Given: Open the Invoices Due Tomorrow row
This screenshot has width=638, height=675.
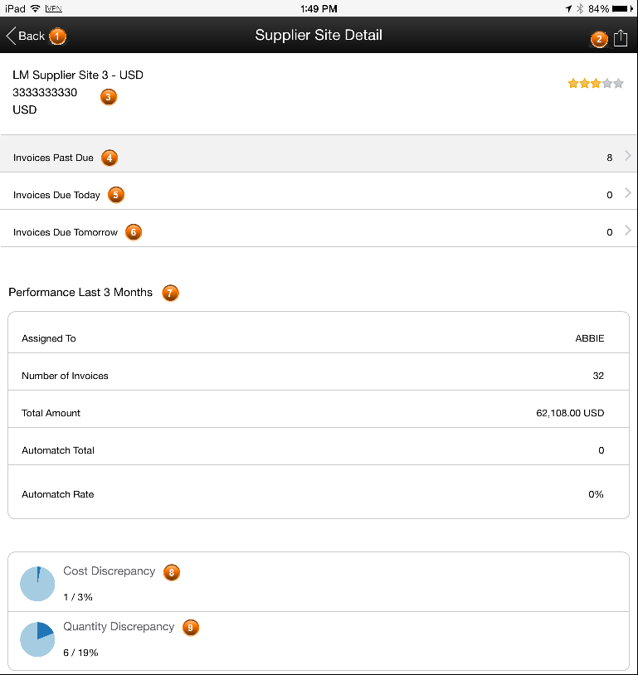Looking at the screenshot, I should point(319,229).
